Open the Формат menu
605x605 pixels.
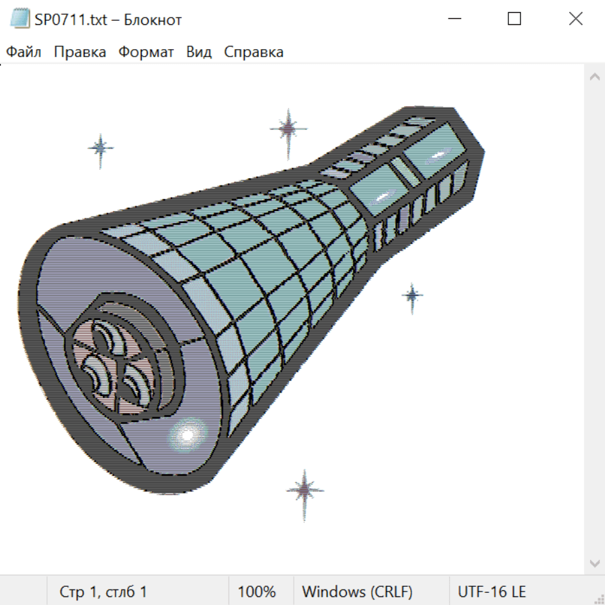146,52
